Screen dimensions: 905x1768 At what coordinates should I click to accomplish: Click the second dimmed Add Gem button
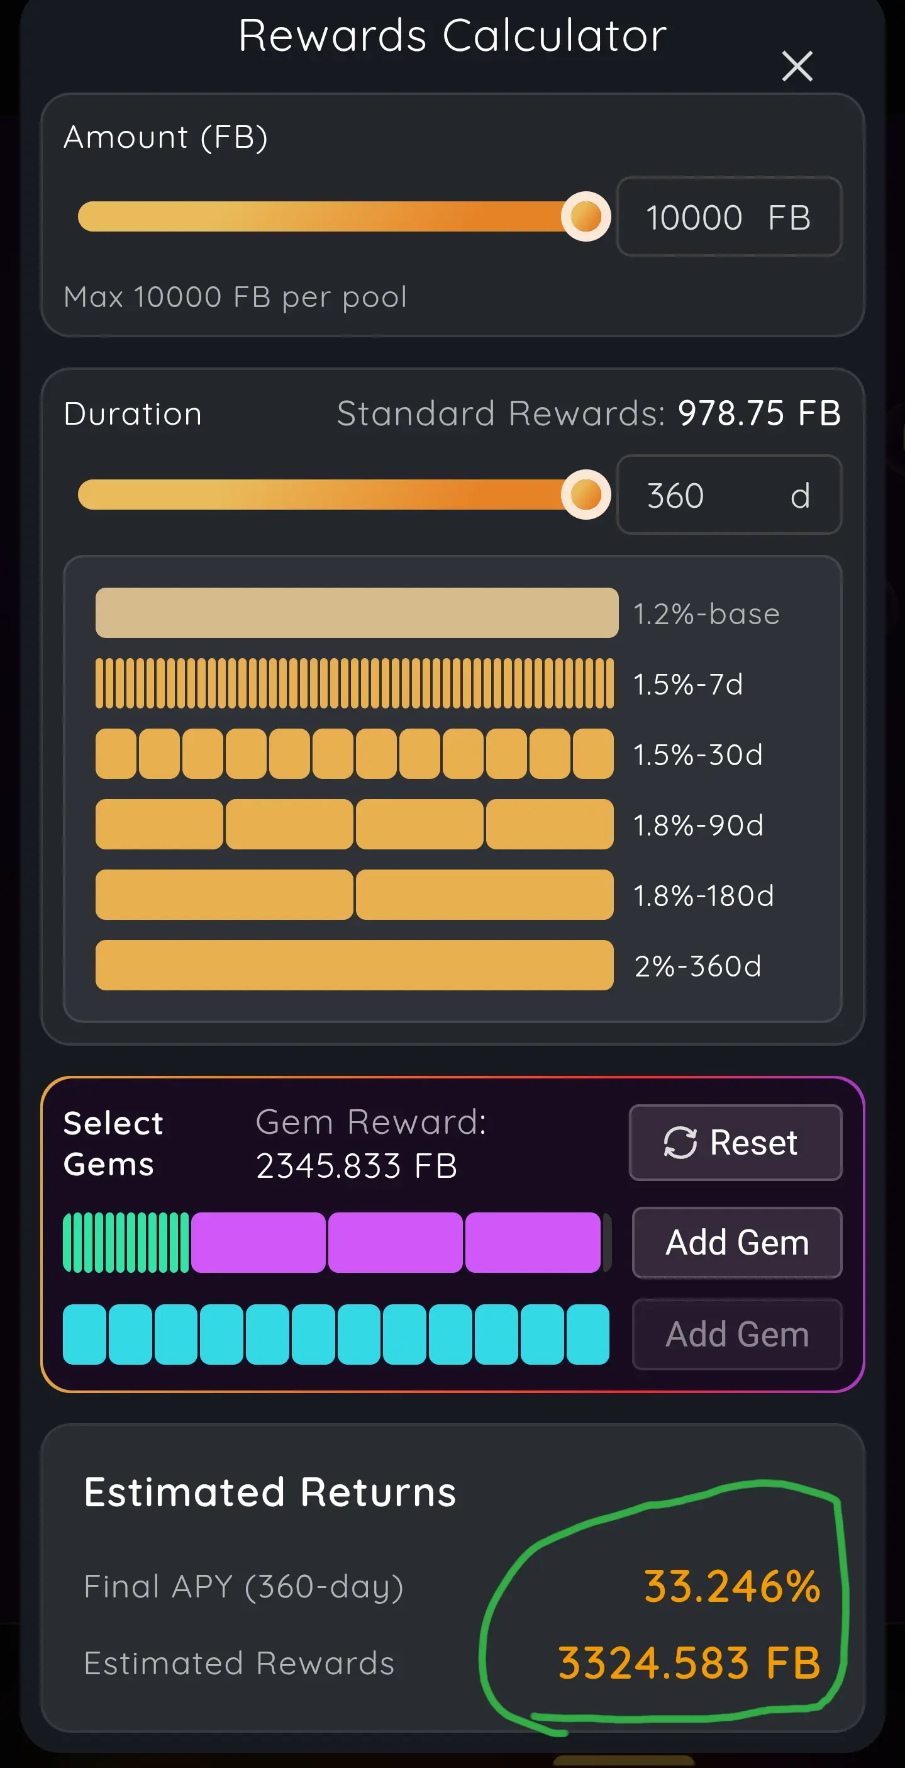(x=736, y=1335)
